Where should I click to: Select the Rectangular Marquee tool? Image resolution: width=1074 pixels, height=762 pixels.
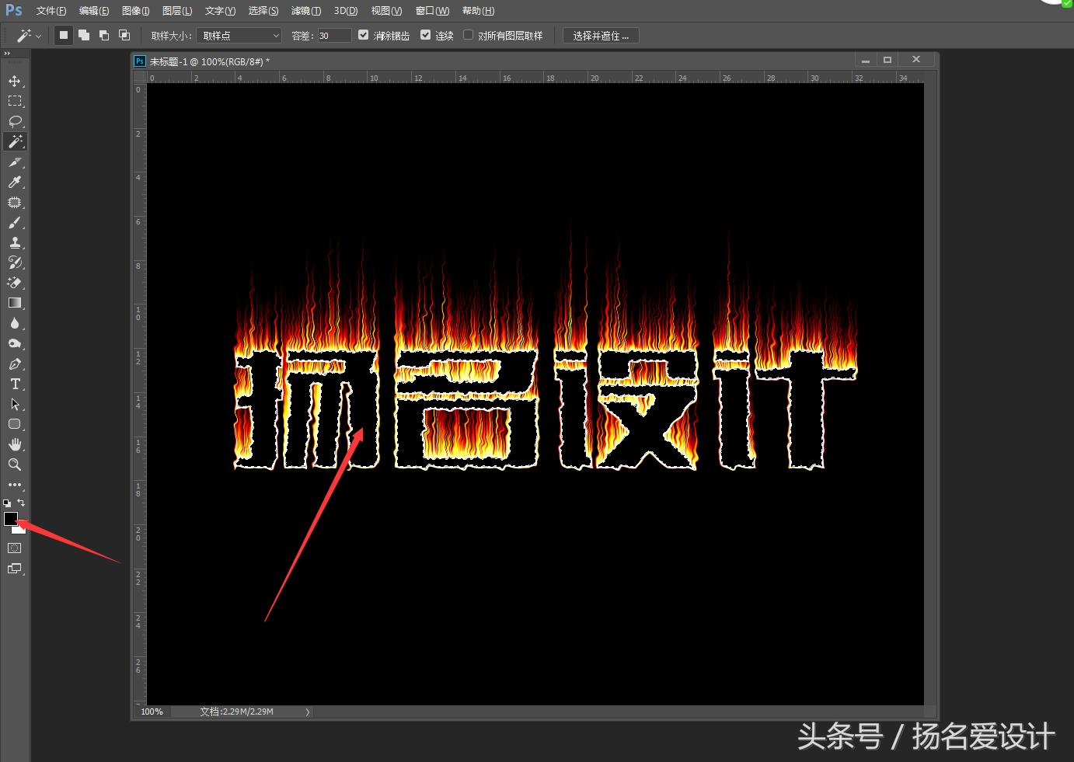coord(15,101)
